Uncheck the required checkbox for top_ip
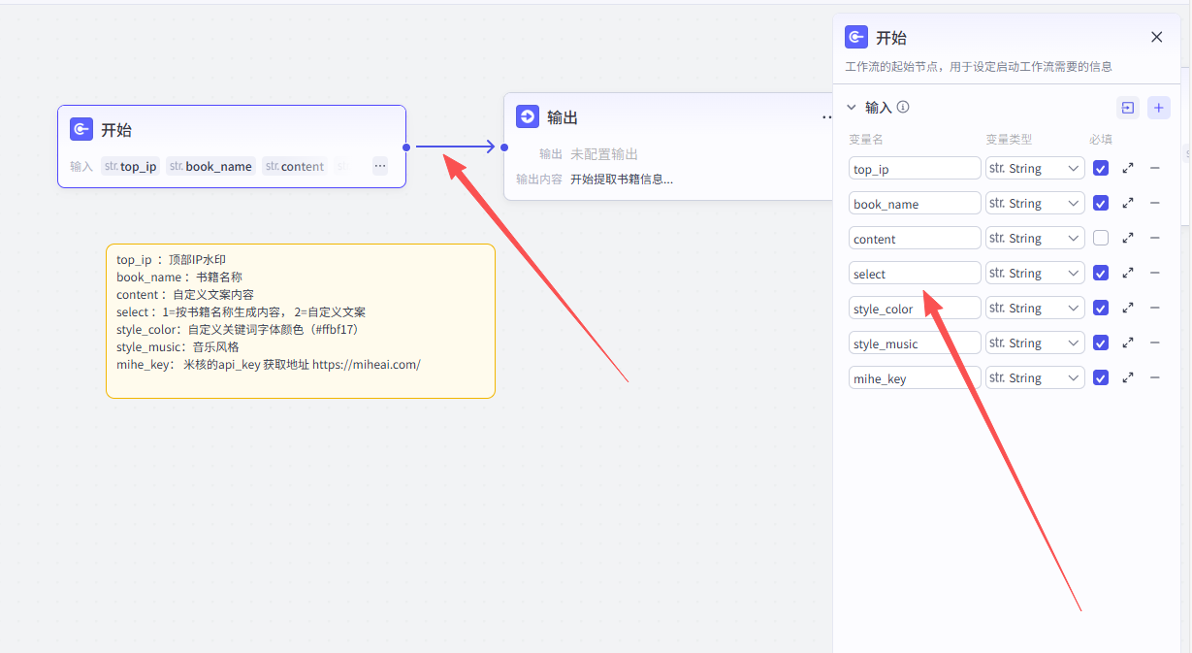The height and width of the screenshot is (653, 1192). [1101, 169]
